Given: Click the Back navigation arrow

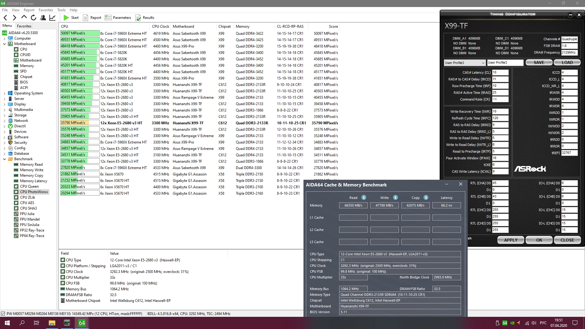Looking at the screenshot, I should coord(5,18).
